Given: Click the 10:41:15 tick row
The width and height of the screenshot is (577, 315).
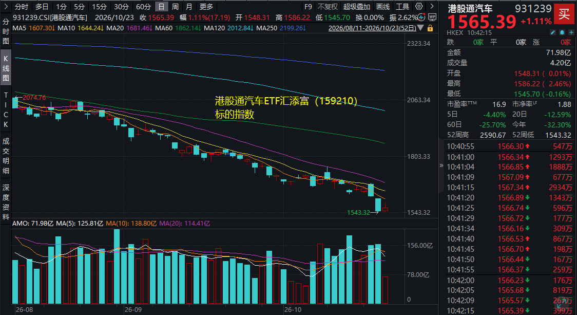Looking at the screenshot, I should 509,188.
